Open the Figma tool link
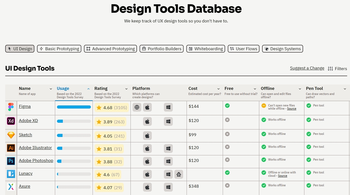This screenshot has width=350, height=195. (25, 106)
